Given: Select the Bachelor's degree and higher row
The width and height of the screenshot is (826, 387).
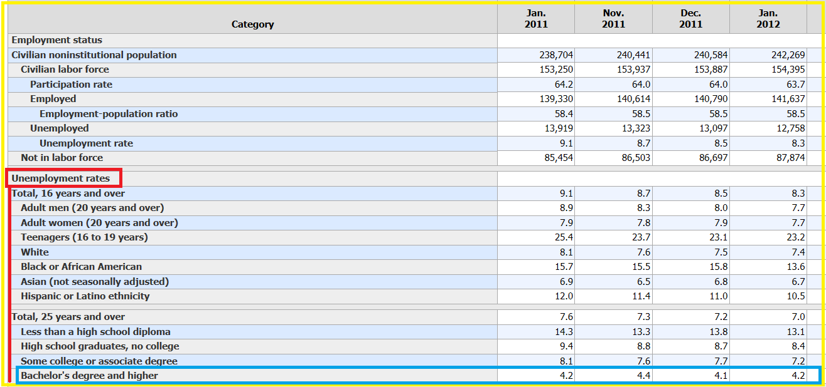Looking at the screenshot, I should [418, 376].
